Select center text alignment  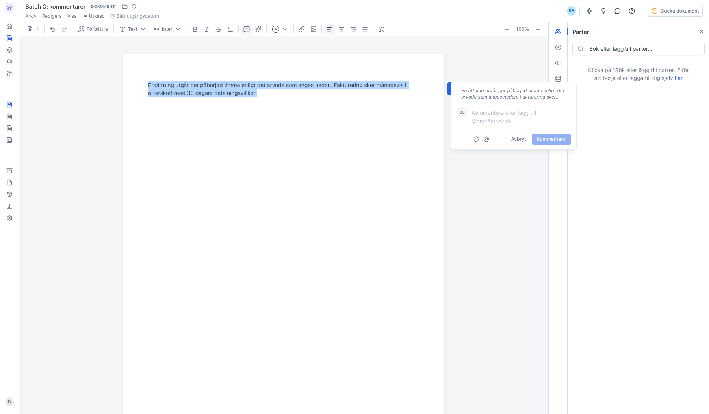pos(342,29)
